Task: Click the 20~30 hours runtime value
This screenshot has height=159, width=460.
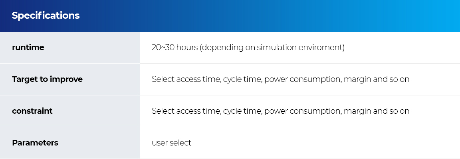Action: (248, 47)
